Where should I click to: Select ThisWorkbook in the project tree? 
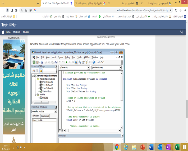[47, 91]
